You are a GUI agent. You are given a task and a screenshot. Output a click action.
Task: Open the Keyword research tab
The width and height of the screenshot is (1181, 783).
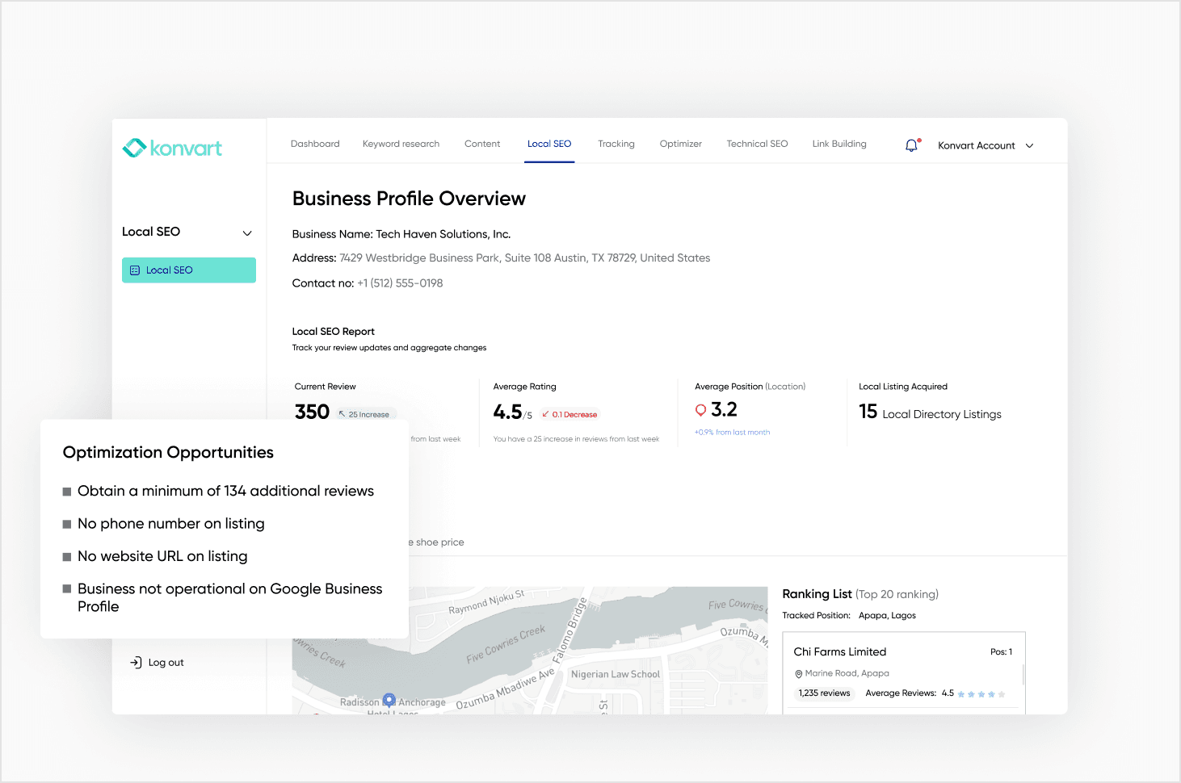click(x=401, y=144)
